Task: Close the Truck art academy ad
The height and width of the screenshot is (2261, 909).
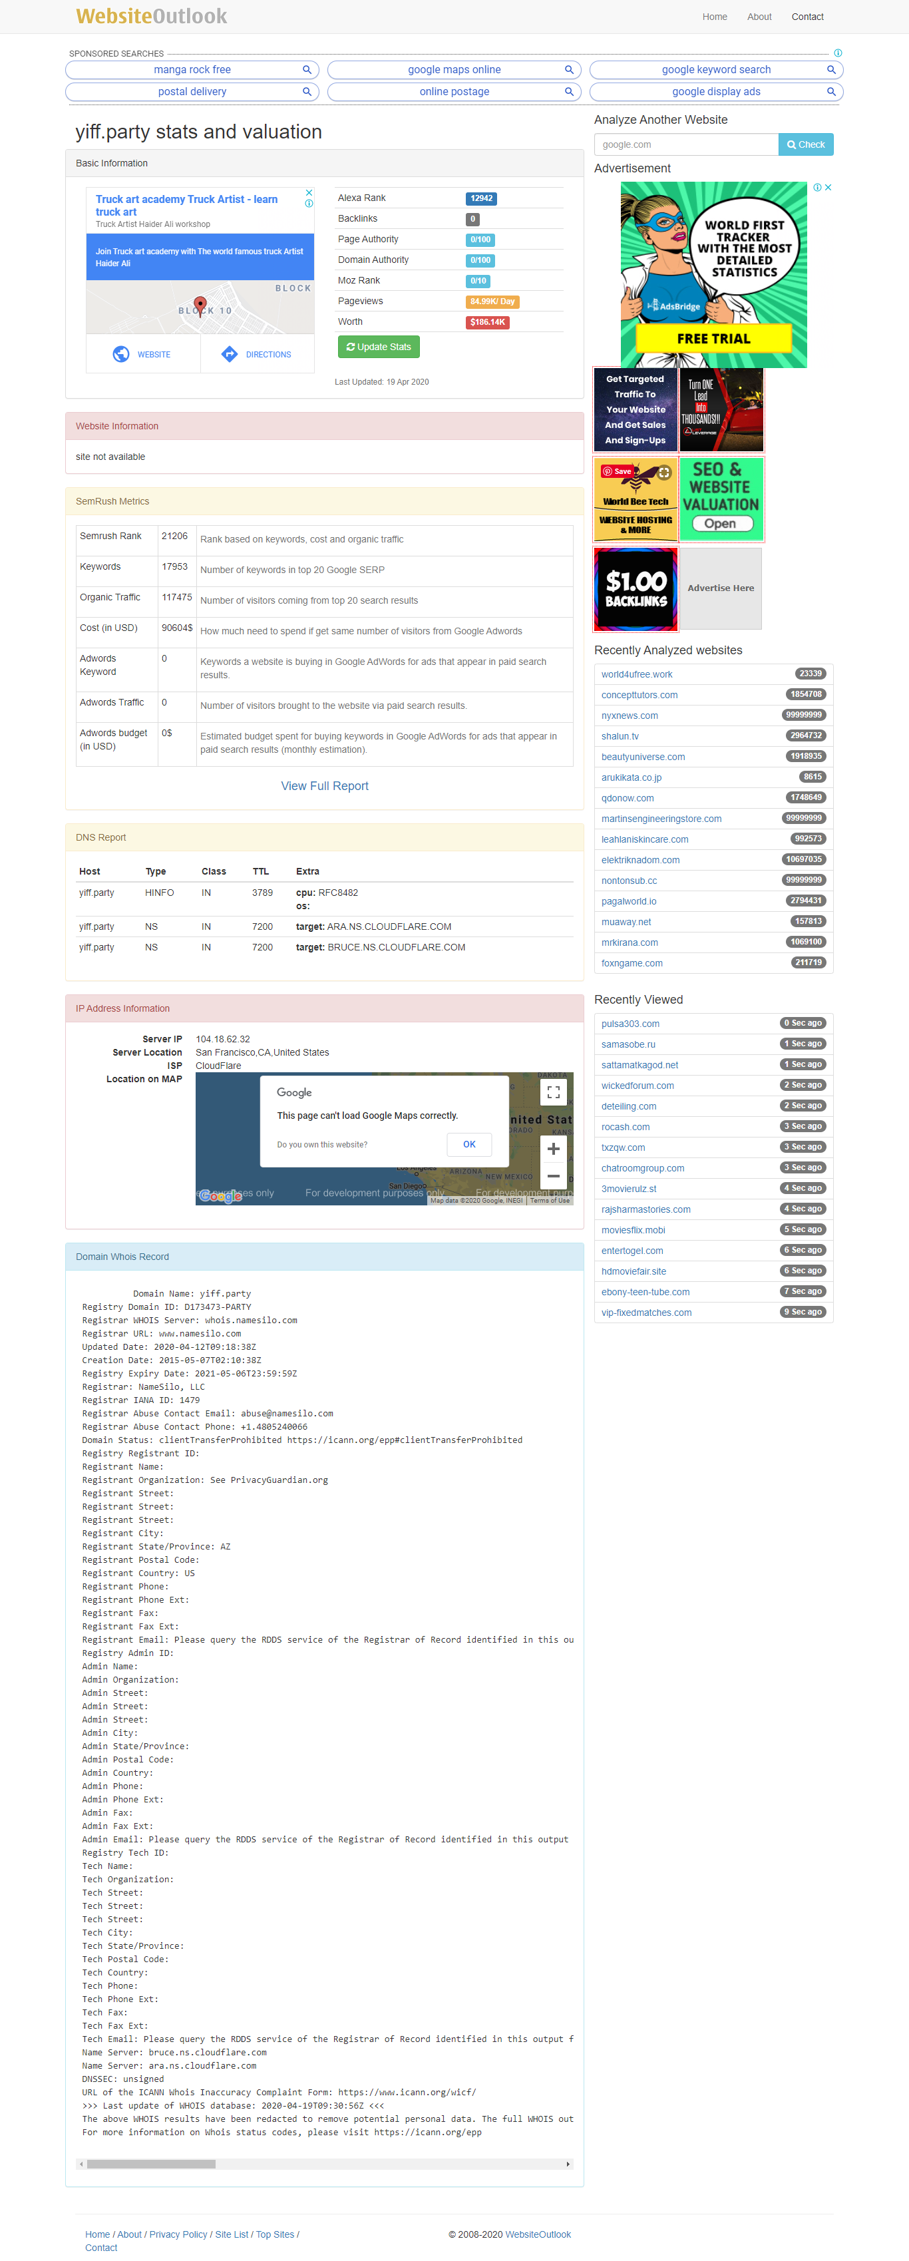Action: [309, 192]
